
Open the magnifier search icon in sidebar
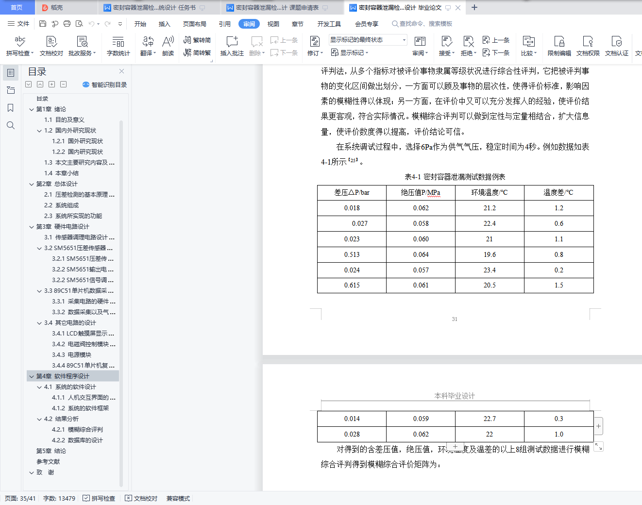point(11,125)
